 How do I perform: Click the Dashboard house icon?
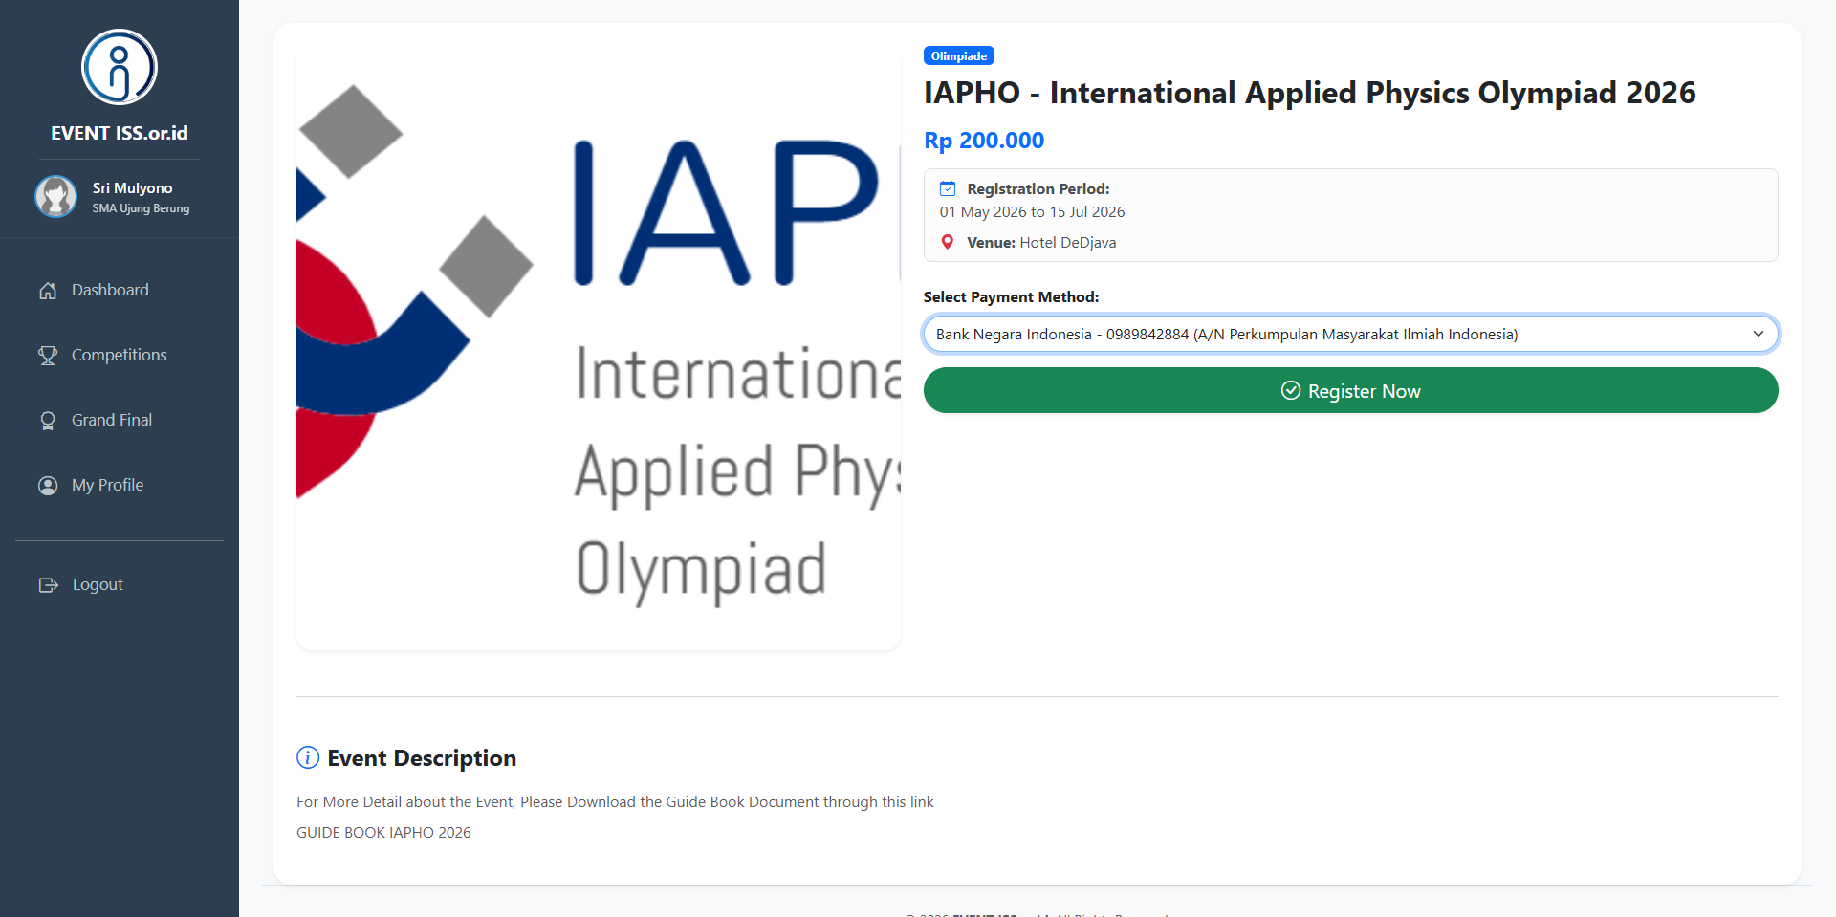click(48, 291)
